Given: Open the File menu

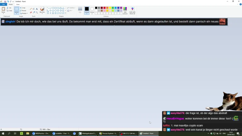Looking at the screenshot, I should coord(3,4).
